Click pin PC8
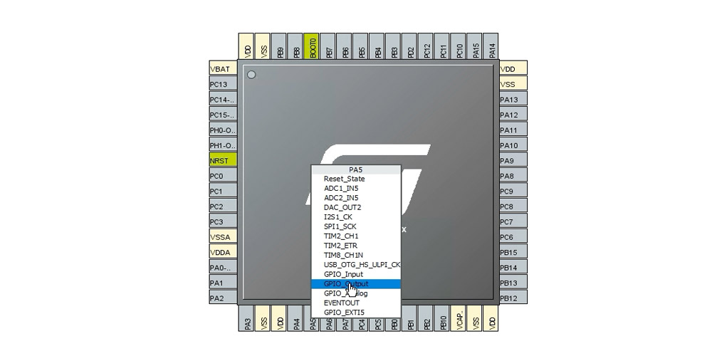Viewport: 712px width, 356px height. click(x=513, y=206)
